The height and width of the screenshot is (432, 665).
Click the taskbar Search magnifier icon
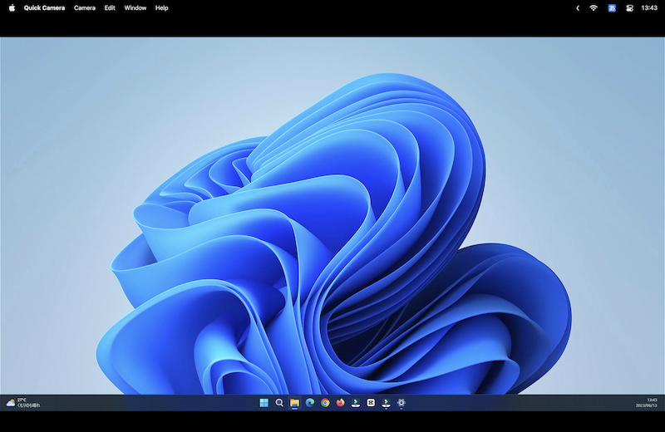pyautogui.click(x=279, y=402)
